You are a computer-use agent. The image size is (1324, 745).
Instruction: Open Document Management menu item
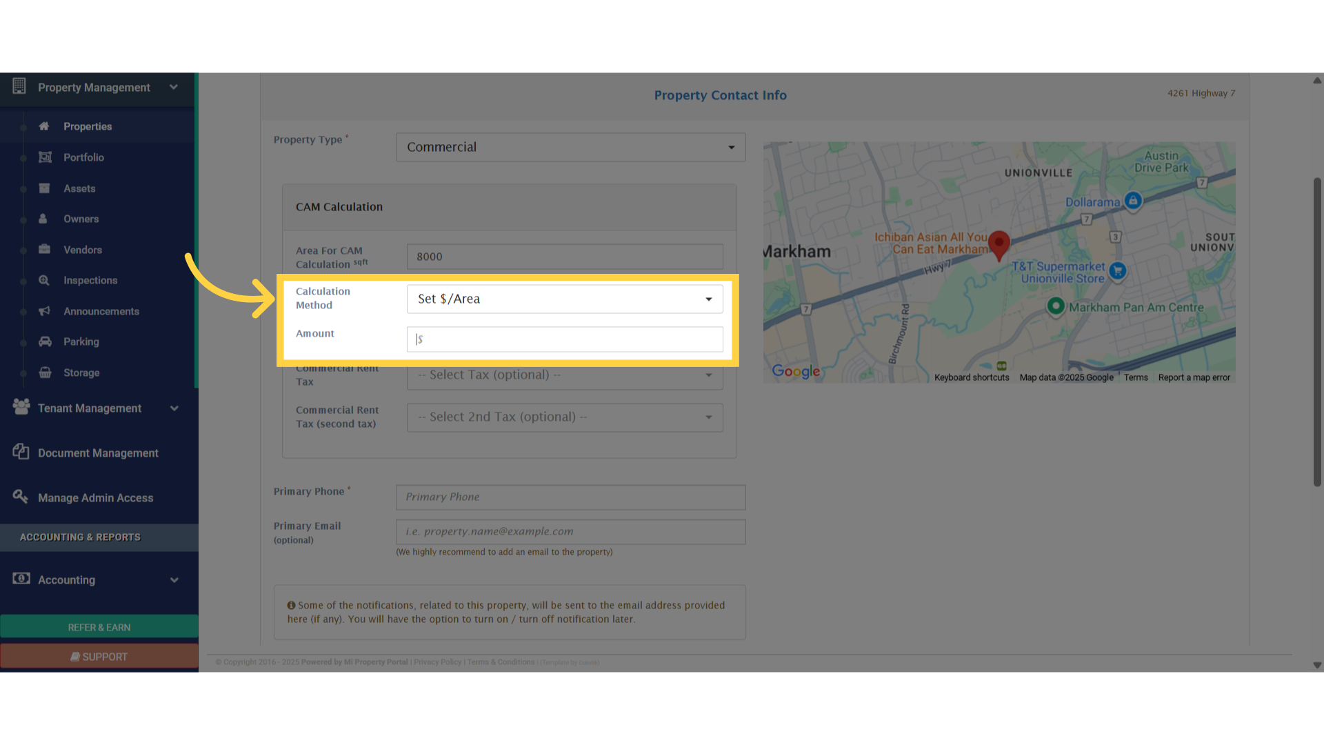(98, 453)
